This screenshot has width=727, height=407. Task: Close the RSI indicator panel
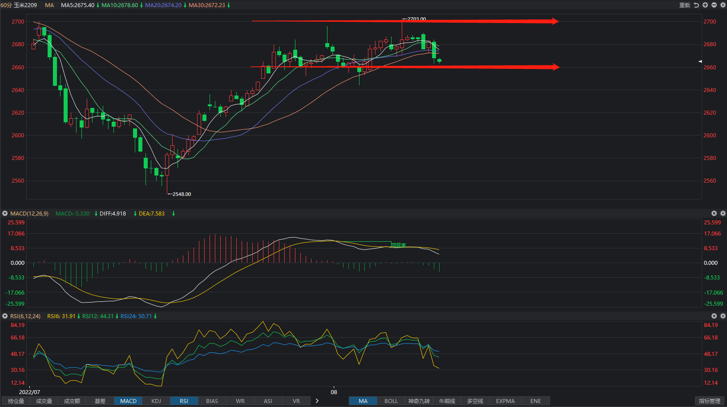714,316
